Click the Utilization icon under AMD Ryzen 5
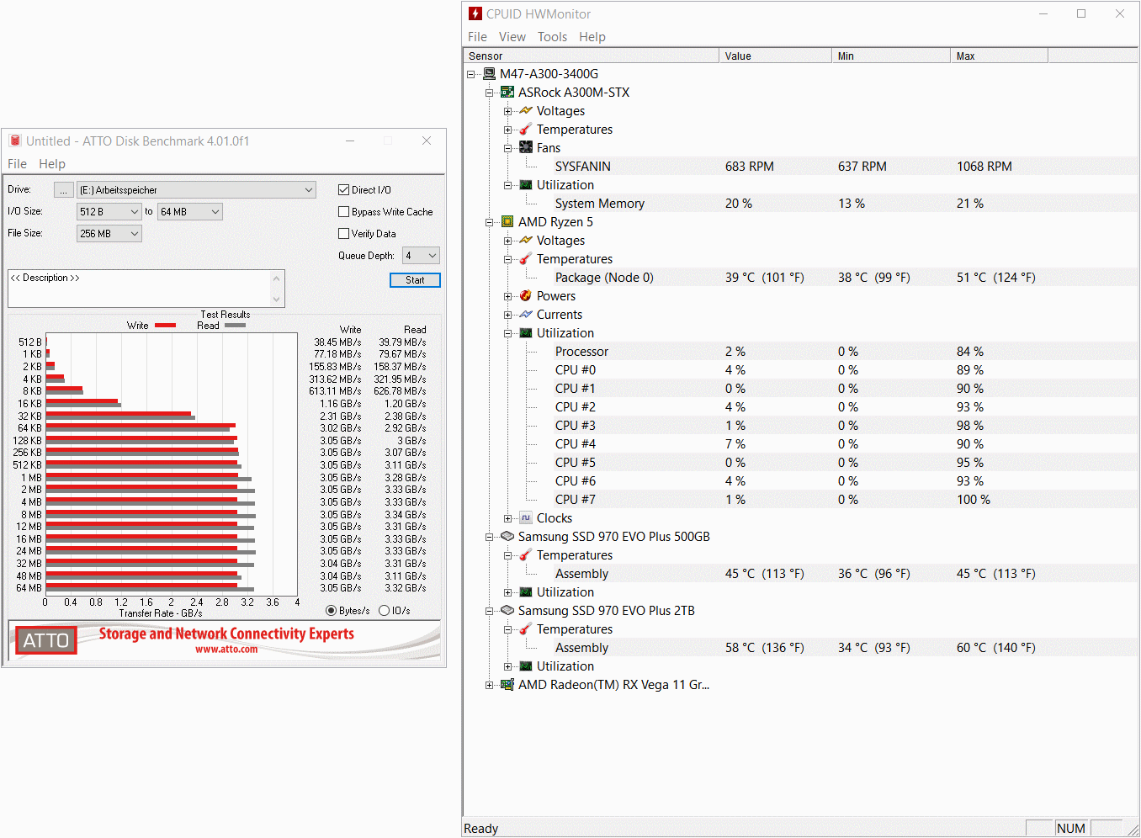 pos(526,333)
